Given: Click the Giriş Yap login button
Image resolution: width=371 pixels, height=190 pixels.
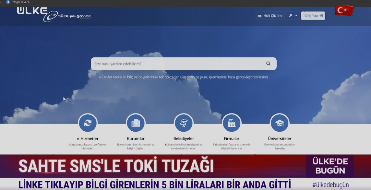Looking at the screenshot, I should (x=313, y=16).
